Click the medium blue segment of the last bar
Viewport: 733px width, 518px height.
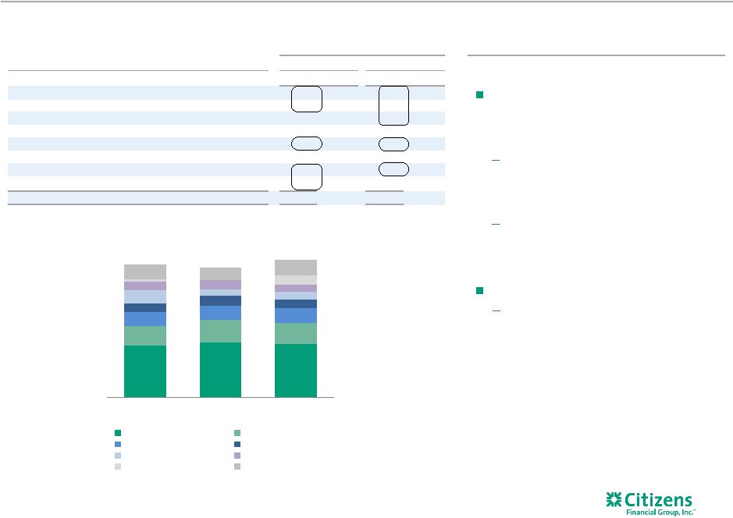pyautogui.click(x=296, y=316)
